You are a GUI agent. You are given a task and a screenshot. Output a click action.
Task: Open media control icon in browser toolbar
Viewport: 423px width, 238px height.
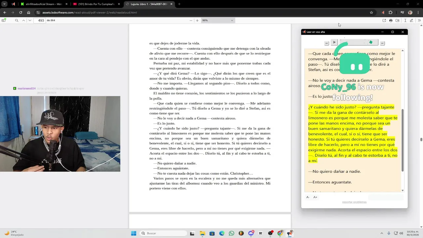(x=402, y=13)
